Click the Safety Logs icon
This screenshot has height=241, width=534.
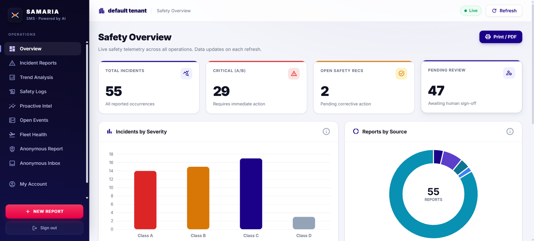point(12,92)
